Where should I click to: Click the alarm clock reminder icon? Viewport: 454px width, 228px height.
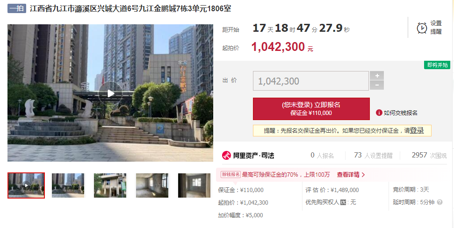click(422, 28)
